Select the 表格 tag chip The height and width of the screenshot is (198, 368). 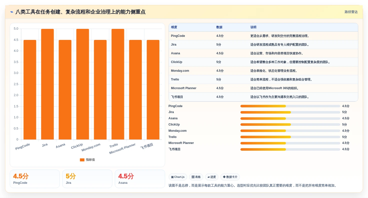click(196, 177)
